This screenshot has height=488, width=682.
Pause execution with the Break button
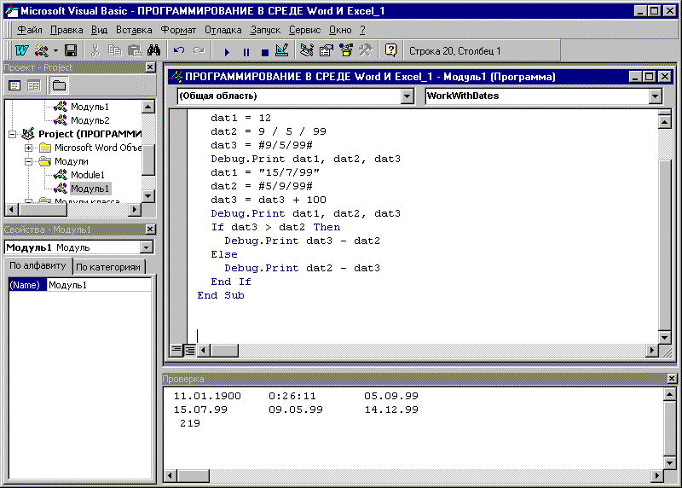click(x=246, y=52)
